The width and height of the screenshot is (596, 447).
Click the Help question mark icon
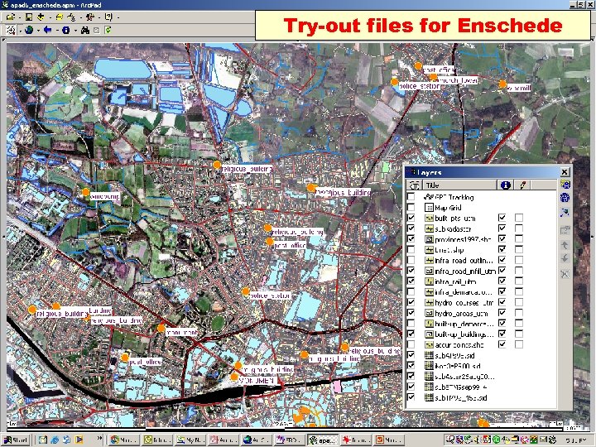pos(108,17)
